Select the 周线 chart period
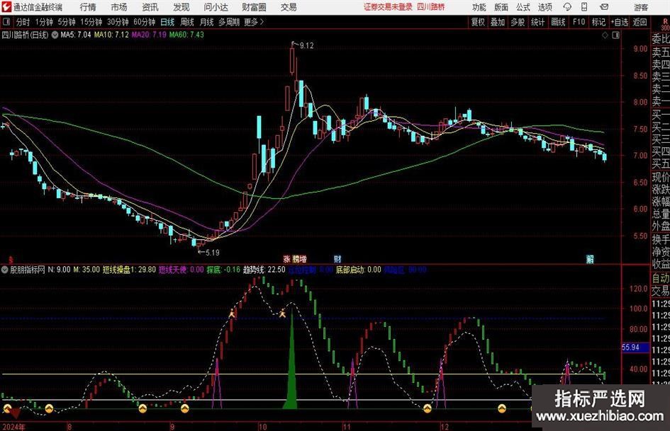The height and width of the screenshot is (431, 670). (186, 22)
